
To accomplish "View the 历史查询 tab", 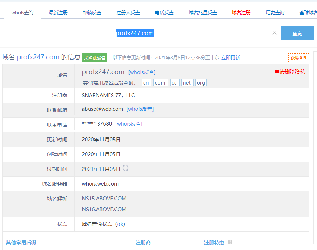I will click(x=275, y=13).
